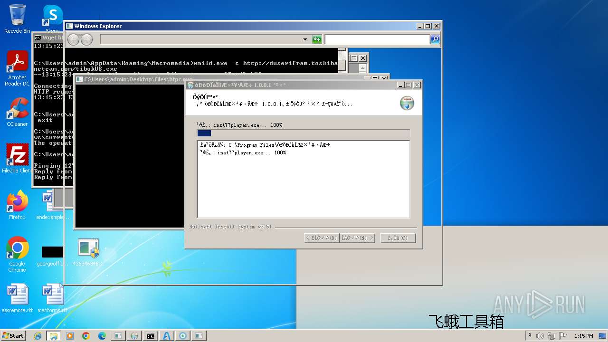Switch to the command prompt taskbar button
Image resolution: width=608 pixels, height=342 pixels.
[x=150, y=336]
